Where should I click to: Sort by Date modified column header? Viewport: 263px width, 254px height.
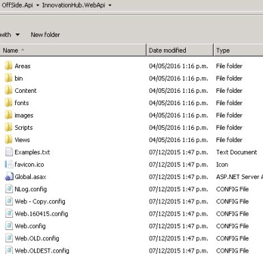coord(180,51)
